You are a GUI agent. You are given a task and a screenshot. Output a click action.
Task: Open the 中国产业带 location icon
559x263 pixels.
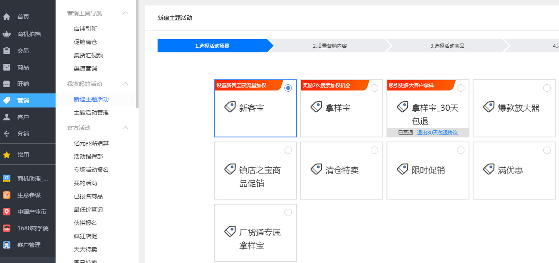click(7, 212)
